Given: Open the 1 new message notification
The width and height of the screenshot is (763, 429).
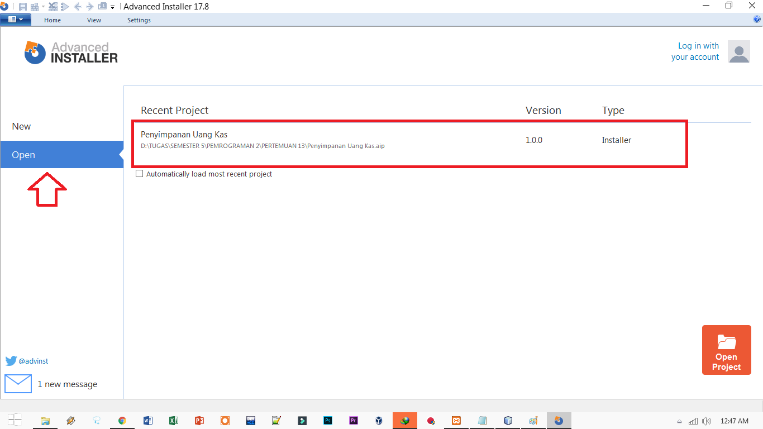Looking at the screenshot, I should 67,384.
